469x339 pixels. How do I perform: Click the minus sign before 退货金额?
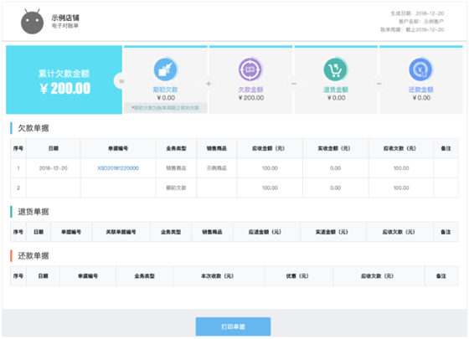[x=294, y=84]
